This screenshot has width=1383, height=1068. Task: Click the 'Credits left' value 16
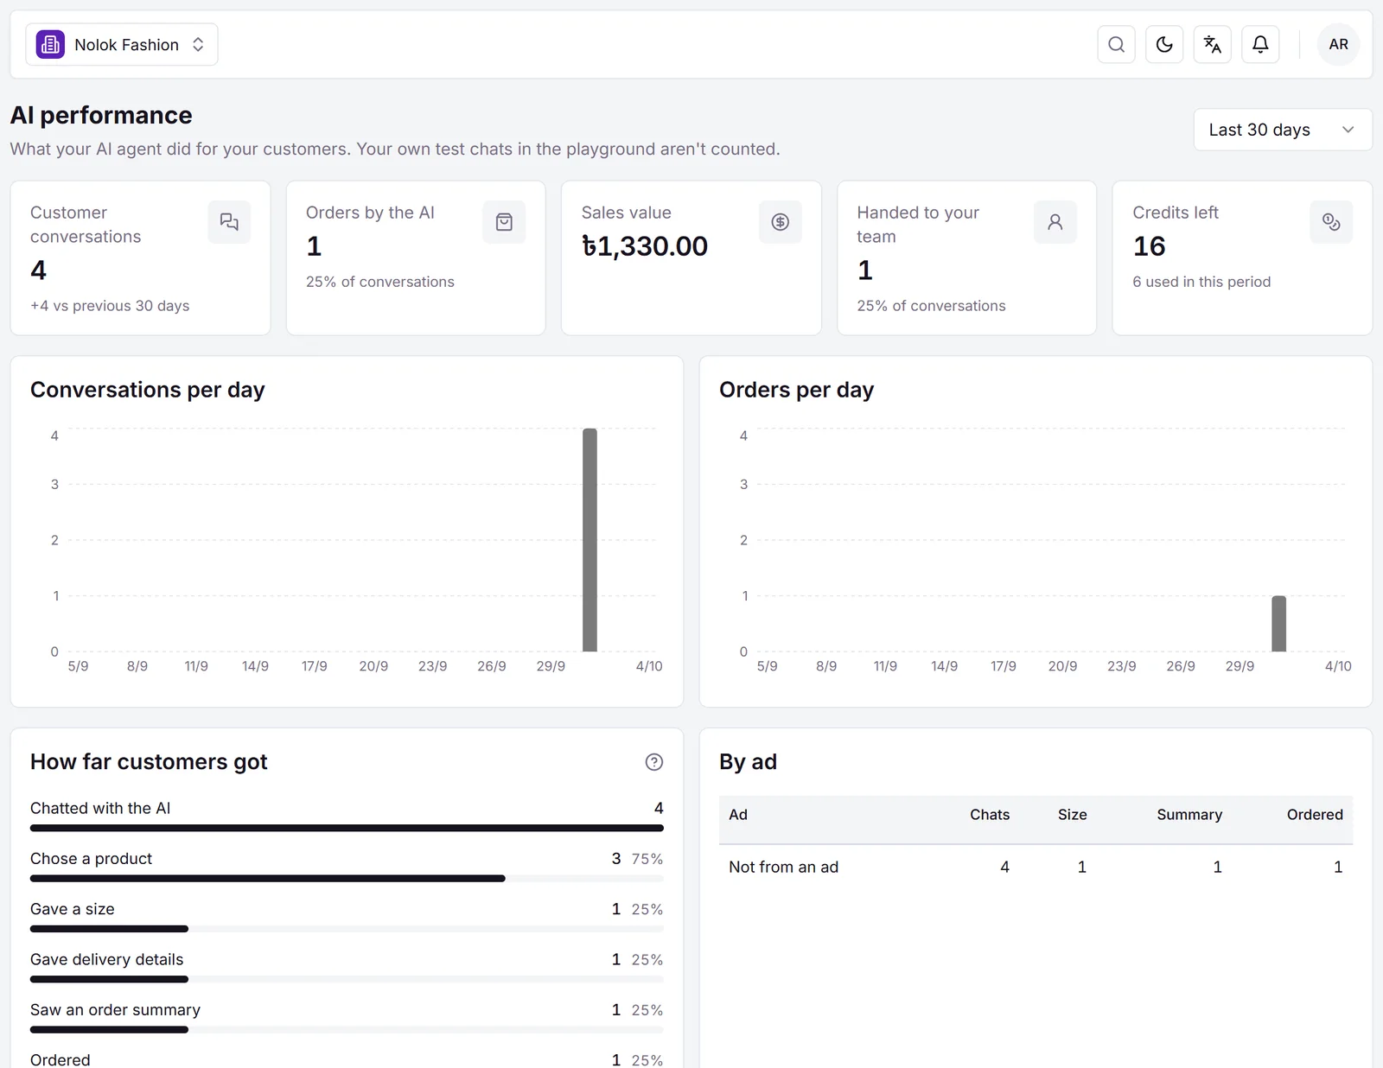click(1149, 246)
